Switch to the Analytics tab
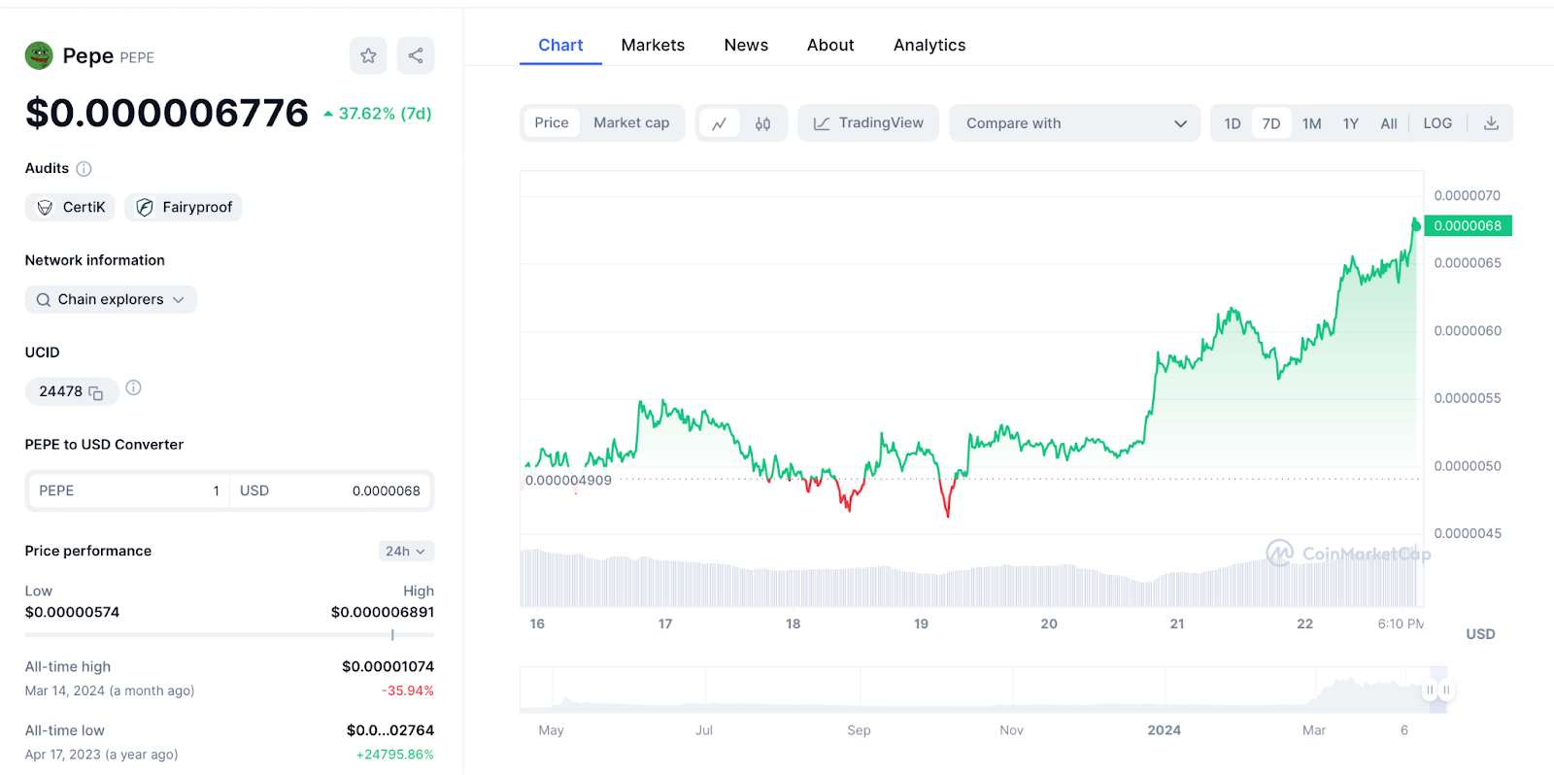The height and width of the screenshot is (775, 1554). coord(929,46)
